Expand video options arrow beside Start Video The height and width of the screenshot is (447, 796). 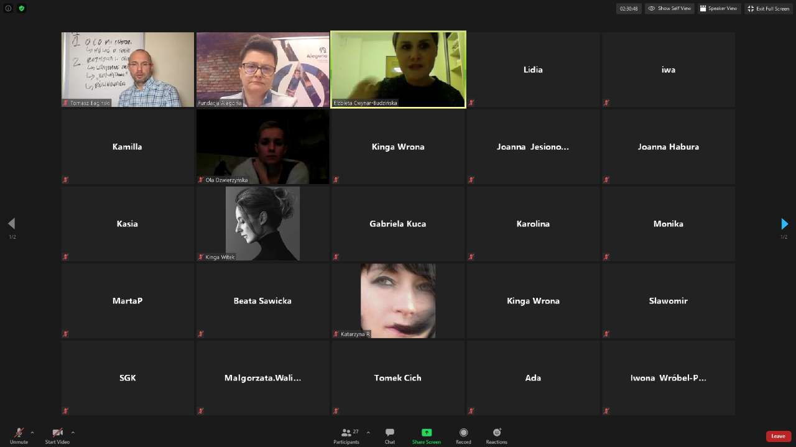click(73, 433)
